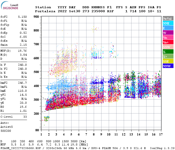Click day-of-year 273 in header
Screen dimensions: 175x150
86,11
